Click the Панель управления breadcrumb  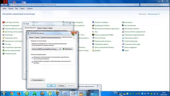coord(21,5)
